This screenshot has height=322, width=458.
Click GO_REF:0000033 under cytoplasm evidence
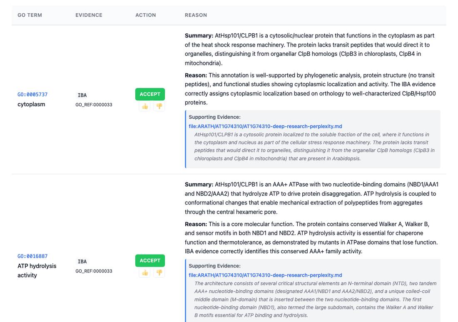pyautogui.click(x=94, y=105)
